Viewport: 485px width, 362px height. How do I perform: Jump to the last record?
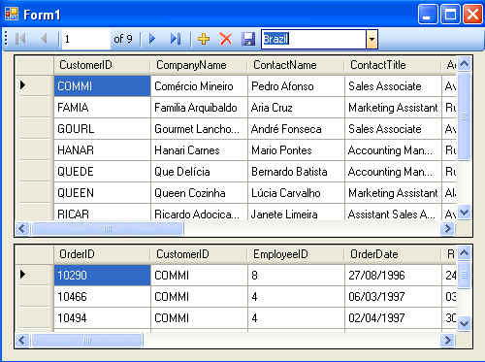176,39
